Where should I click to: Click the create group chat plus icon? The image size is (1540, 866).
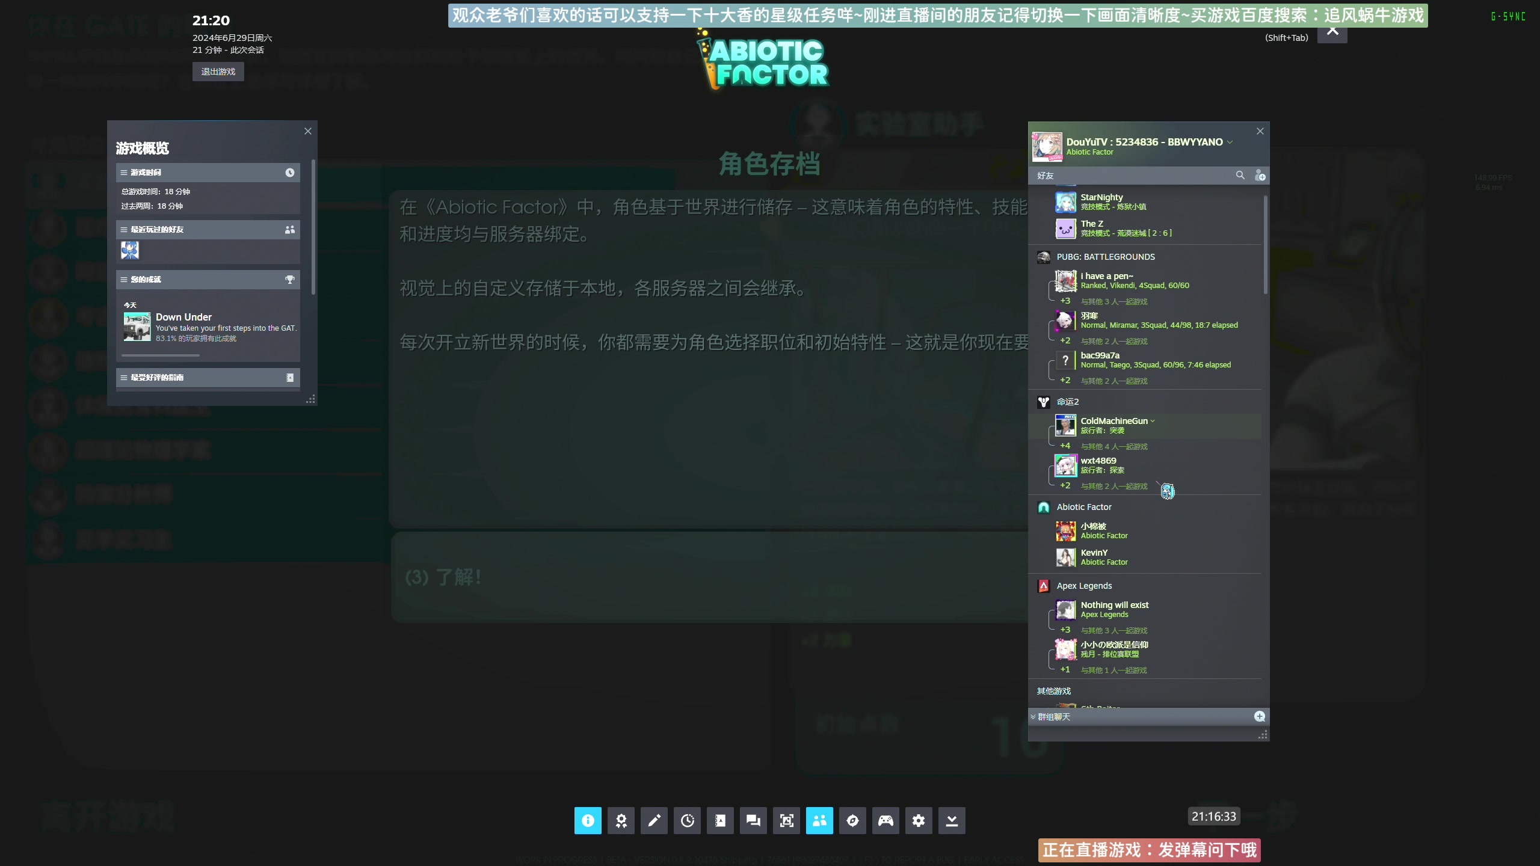click(x=1260, y=716)
